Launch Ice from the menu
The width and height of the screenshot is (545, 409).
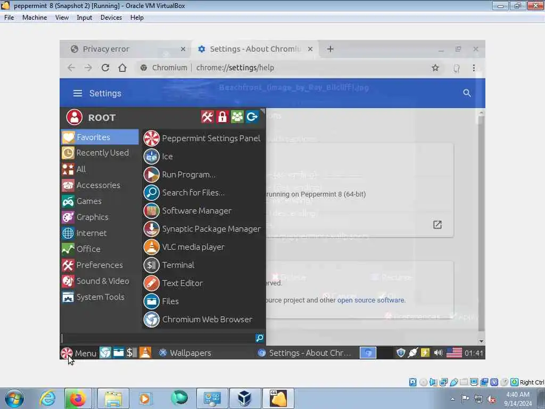click(x=202, y=156)
